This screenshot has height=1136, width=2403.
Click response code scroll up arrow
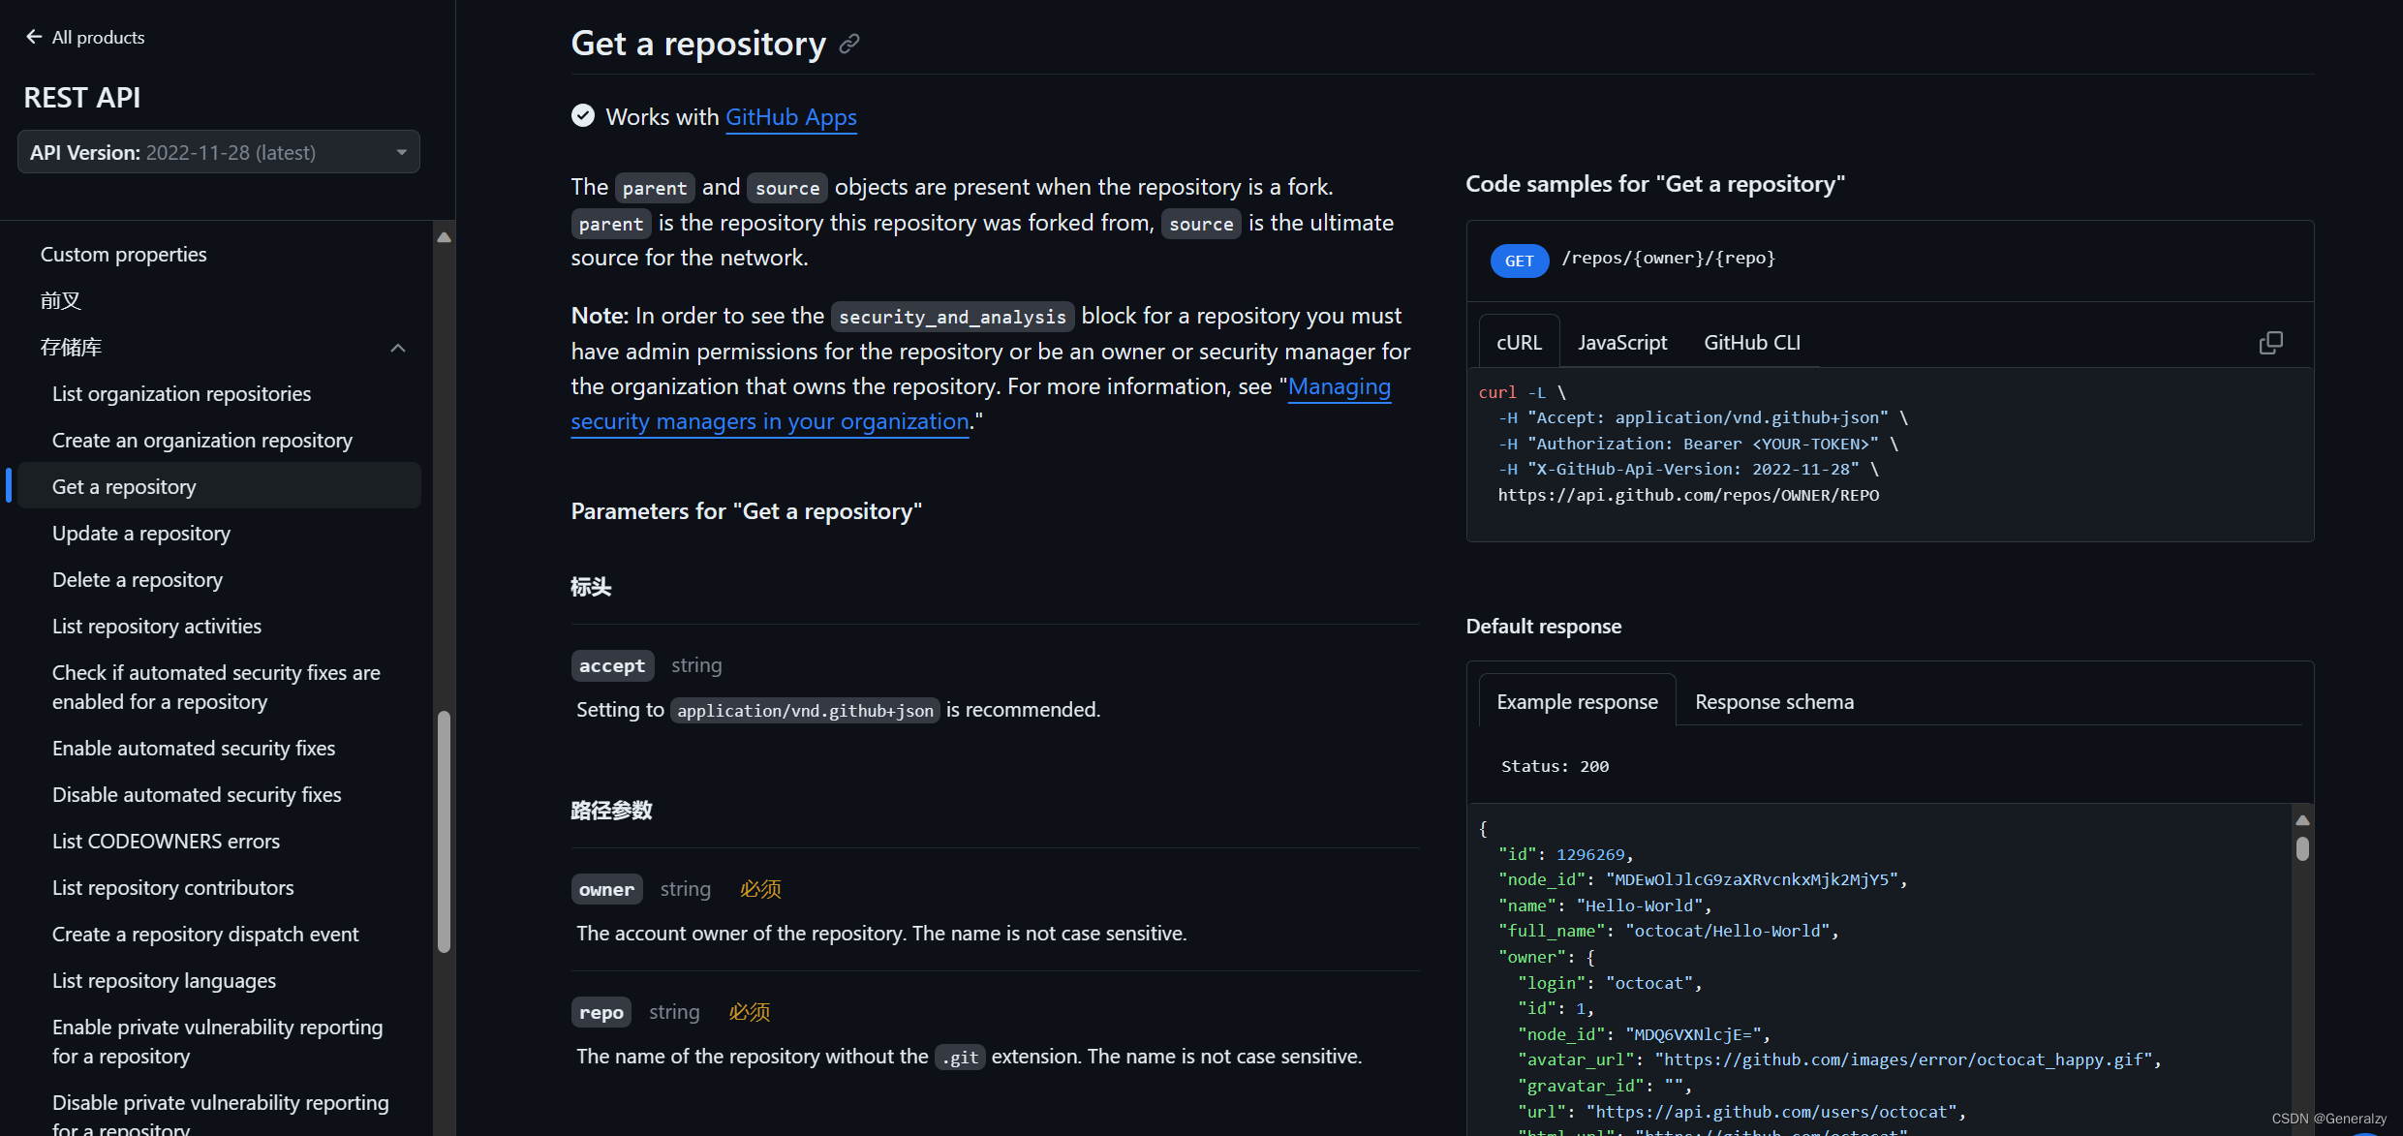click(x=2302, y=820)
